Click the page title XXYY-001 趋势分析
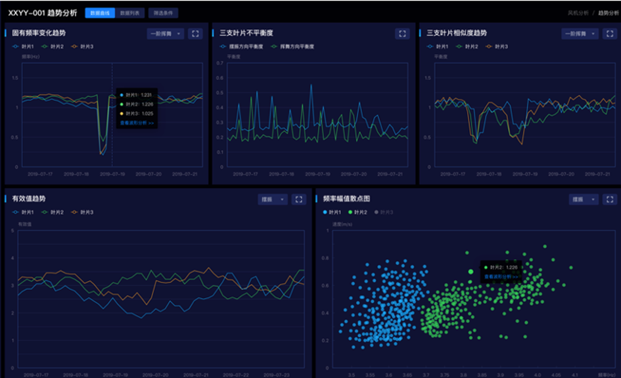Image resolution: width=621 pixels, height=378 pixels. [x=42, y=13]
